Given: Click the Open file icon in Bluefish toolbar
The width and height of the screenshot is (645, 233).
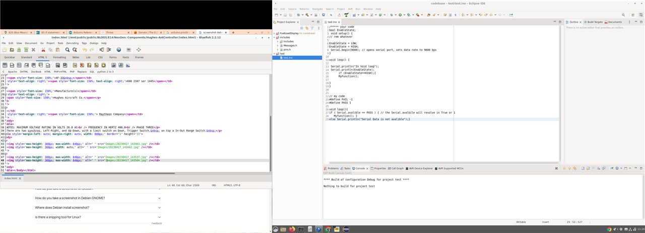Looking at the screenshot, I should (12, 50).
